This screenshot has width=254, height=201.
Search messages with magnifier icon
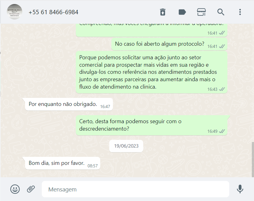(221, 12)
